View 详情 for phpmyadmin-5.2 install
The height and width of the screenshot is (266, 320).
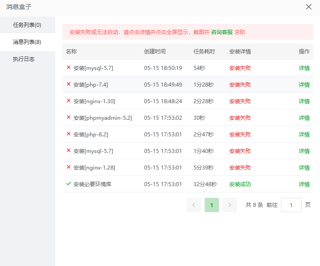point(304,118)
